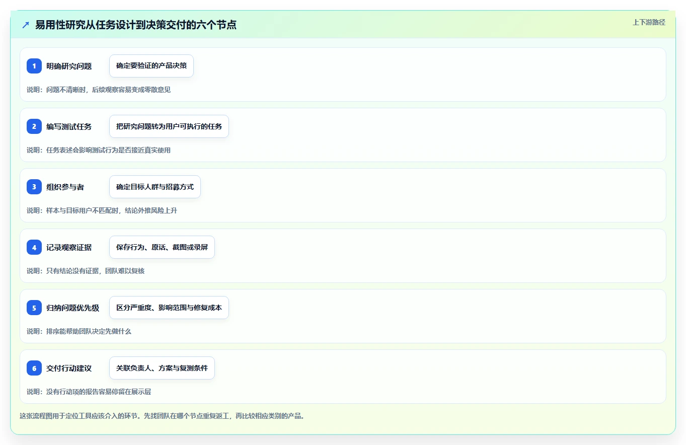This screenshot has width=686, height=445.
Task: Click the step 6 number badge
Action: coord(34,368)
